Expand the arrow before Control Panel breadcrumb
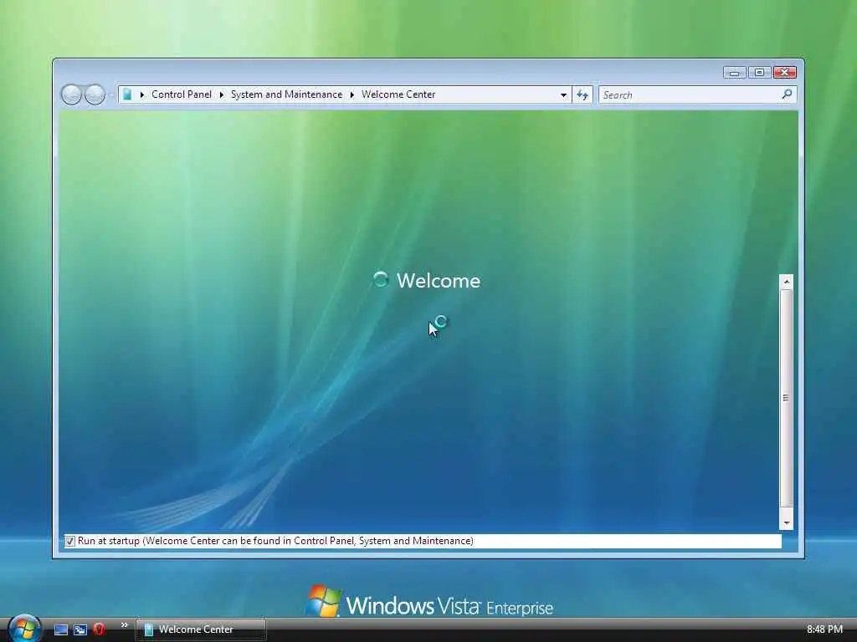 (142, 94)
